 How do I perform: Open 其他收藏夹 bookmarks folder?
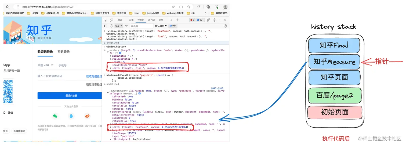(219, 13)
